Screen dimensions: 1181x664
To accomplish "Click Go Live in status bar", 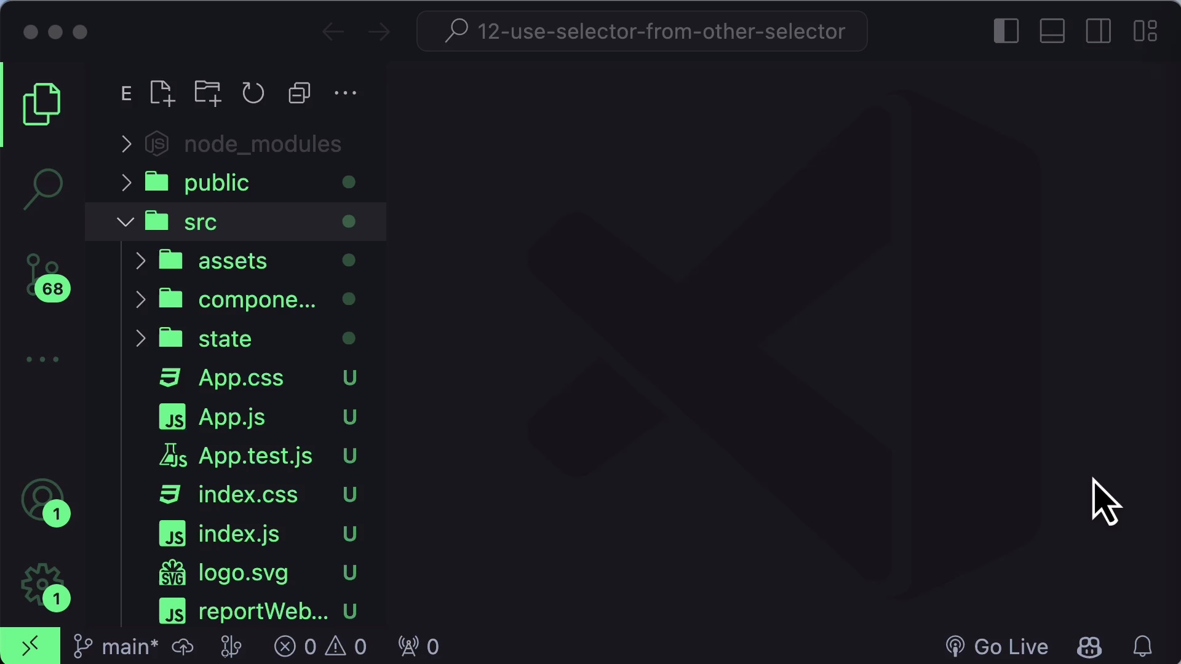I will point(997,647).
